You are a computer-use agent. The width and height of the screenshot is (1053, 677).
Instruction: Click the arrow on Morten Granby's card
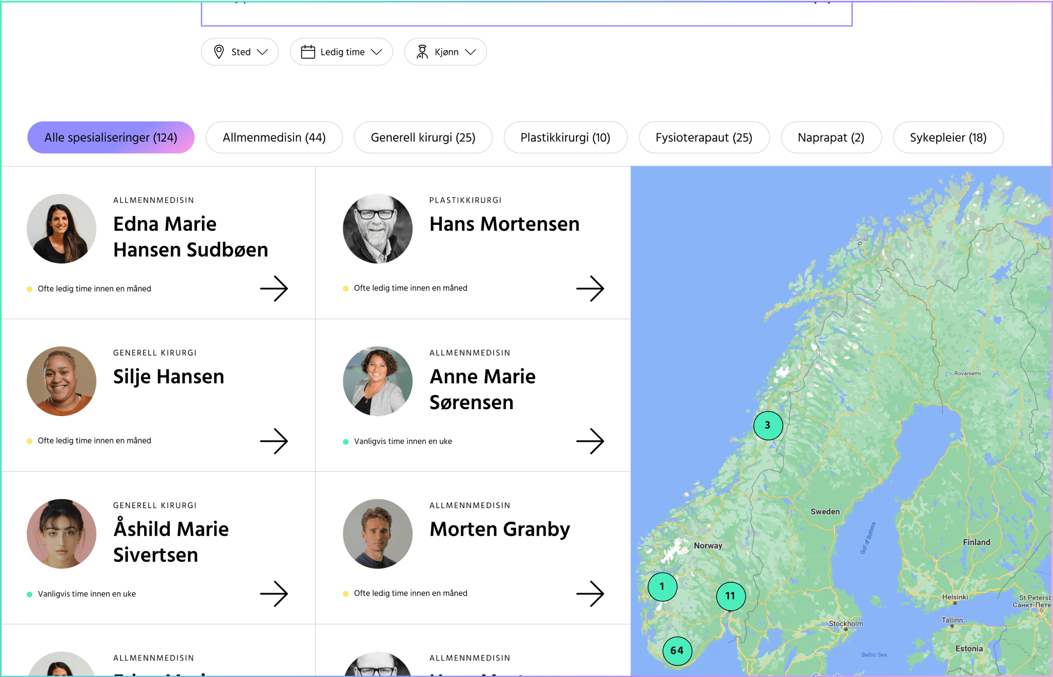[x=591, y=593]
